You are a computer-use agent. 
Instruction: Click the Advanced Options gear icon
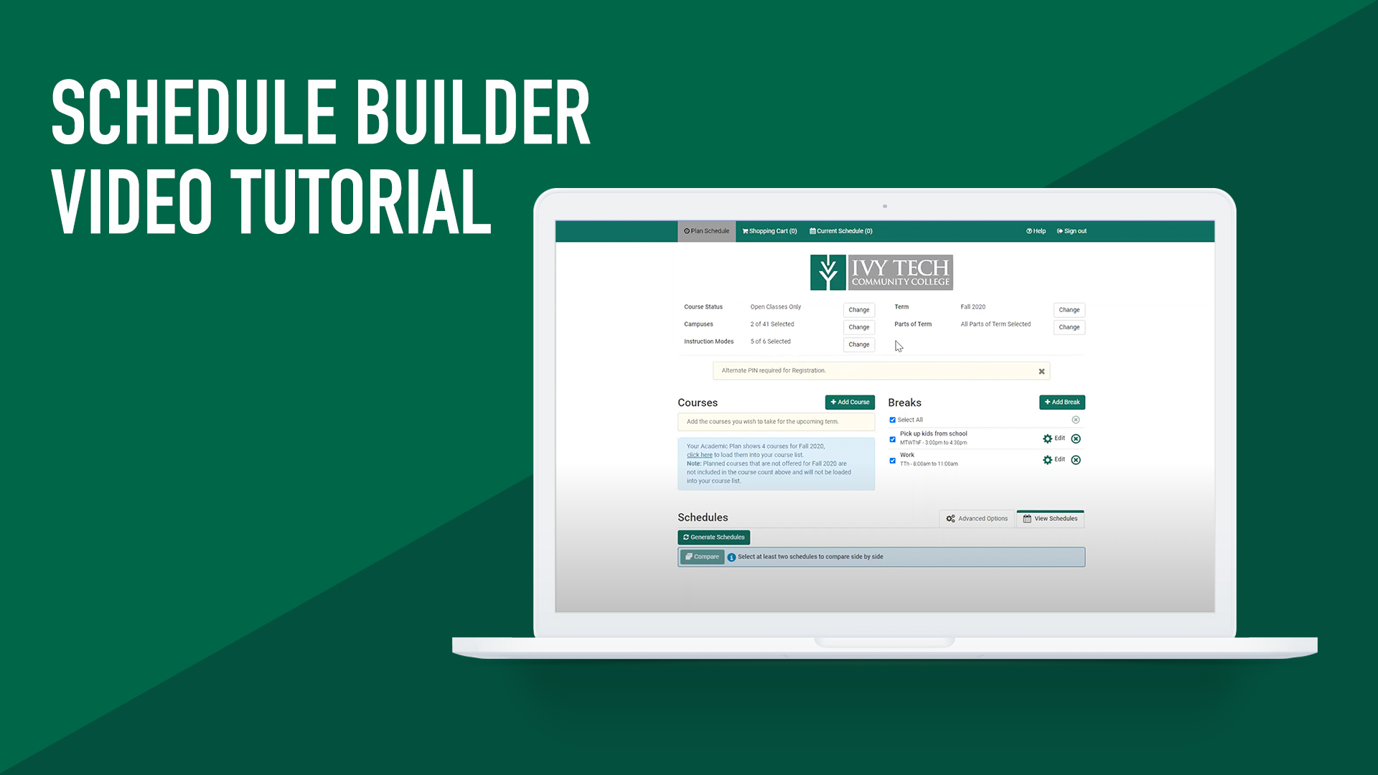(950, 517)
